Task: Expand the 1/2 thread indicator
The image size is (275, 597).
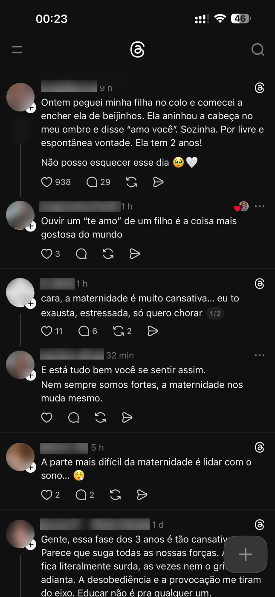Action: tap(214, 314)
